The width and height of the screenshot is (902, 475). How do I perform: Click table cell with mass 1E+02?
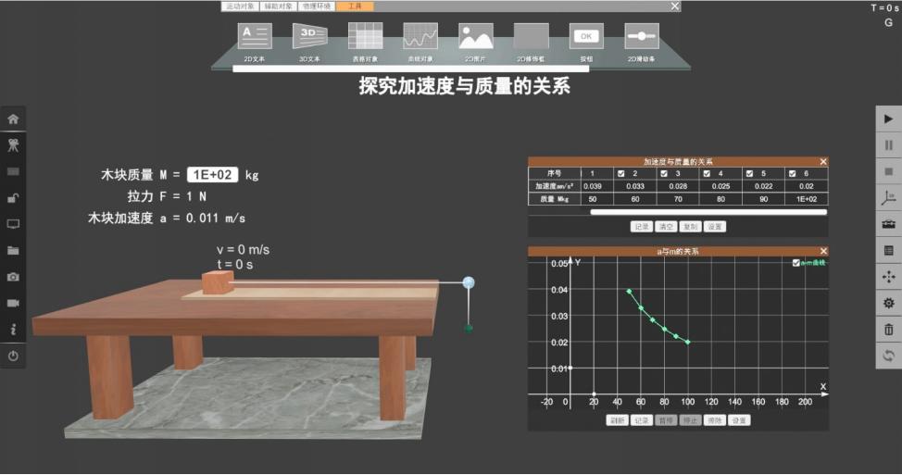[x=807, y=199]
